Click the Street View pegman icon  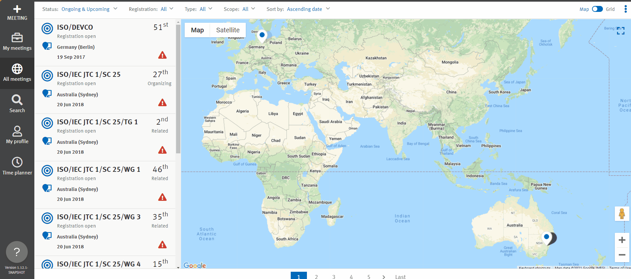click(622, 214)
